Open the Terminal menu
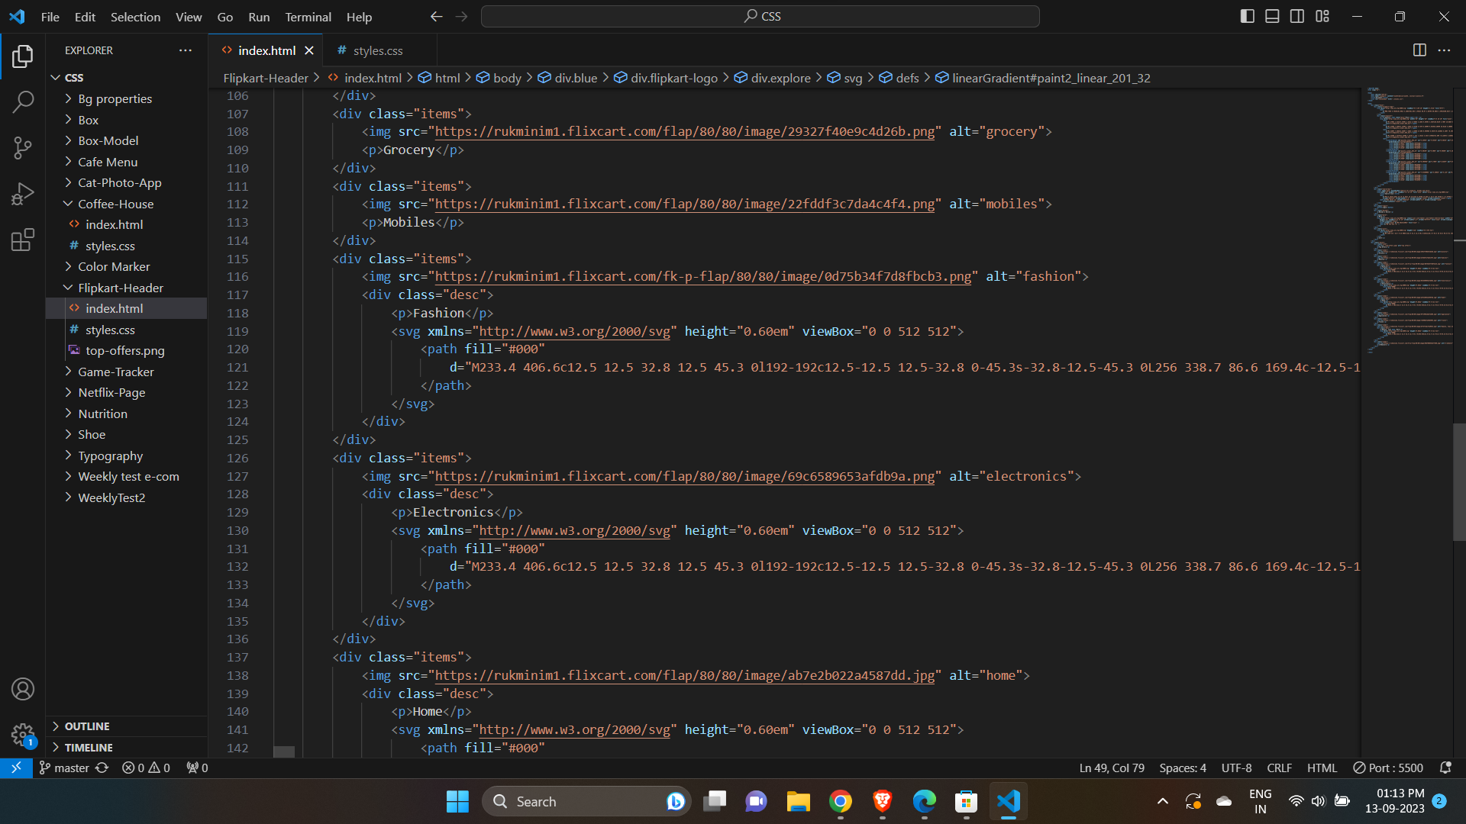1466x824 pixels. pyautogui.click(x=308, y=16)
